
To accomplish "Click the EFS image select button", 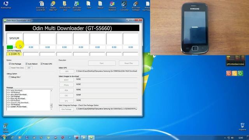I will click(67, 101).
